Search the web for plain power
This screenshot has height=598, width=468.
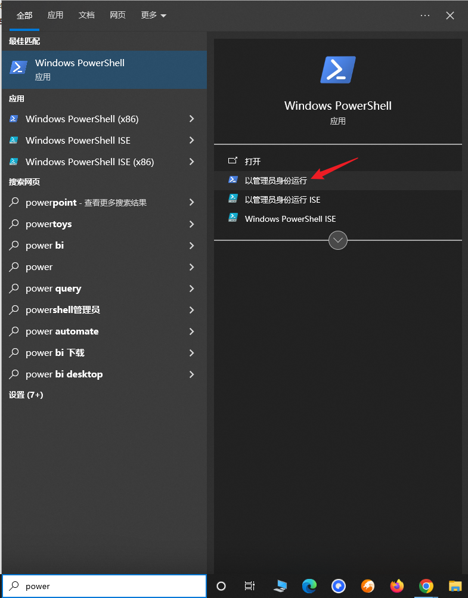point(104,267)
